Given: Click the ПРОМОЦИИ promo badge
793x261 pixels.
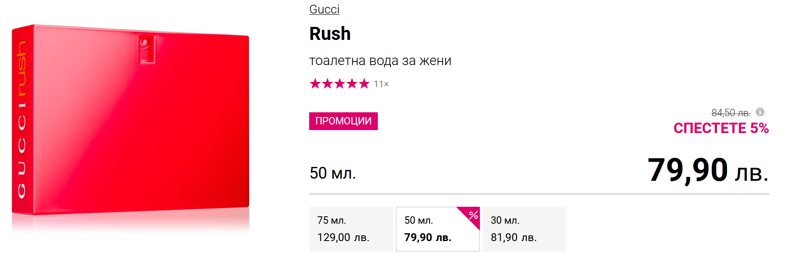Looking at the screenshot, I should click(x=343, y=121).
